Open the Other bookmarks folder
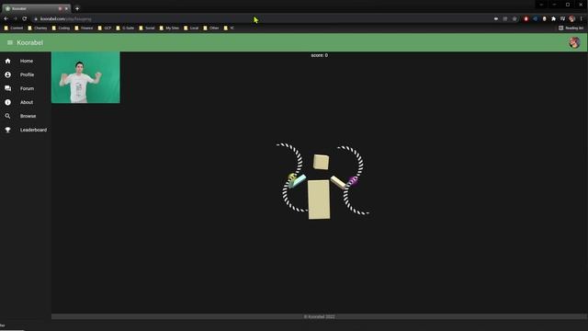Image resolution: width=588 pixels, height=331 pixels. [211, 29]
